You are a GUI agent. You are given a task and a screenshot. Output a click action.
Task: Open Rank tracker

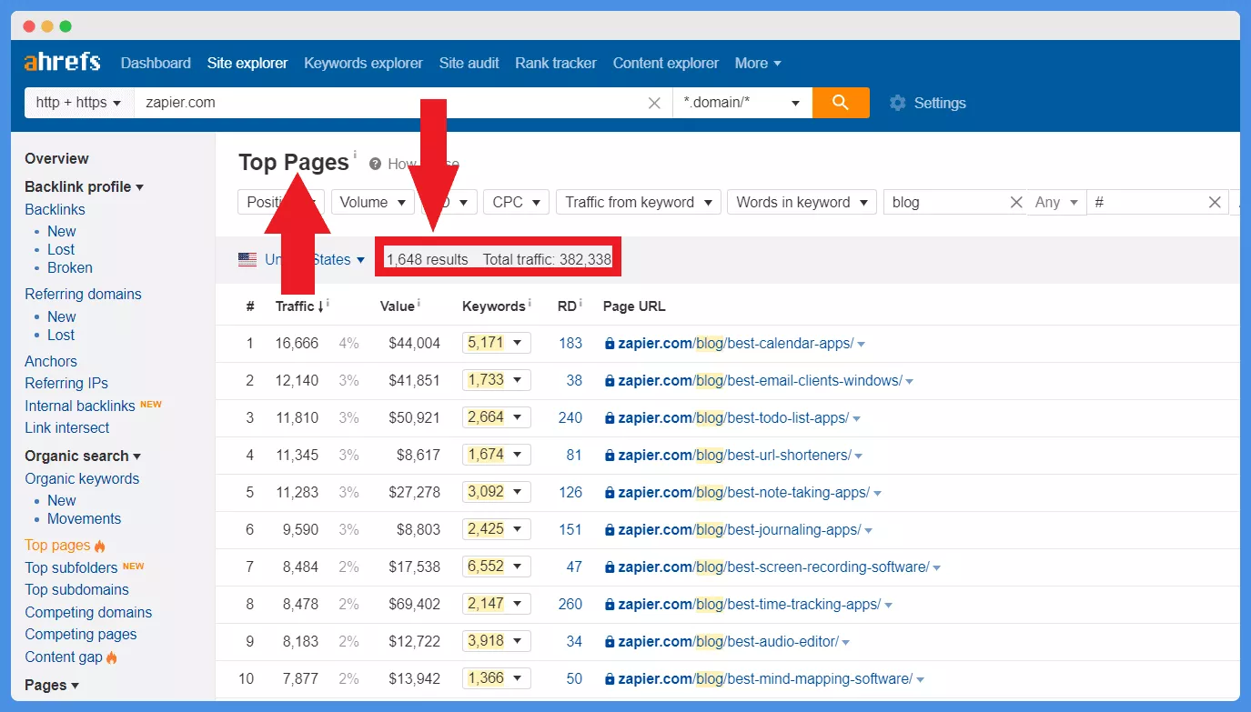point(556,63)
